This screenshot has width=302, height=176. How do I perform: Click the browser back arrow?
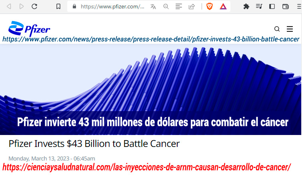click(9, 6)
